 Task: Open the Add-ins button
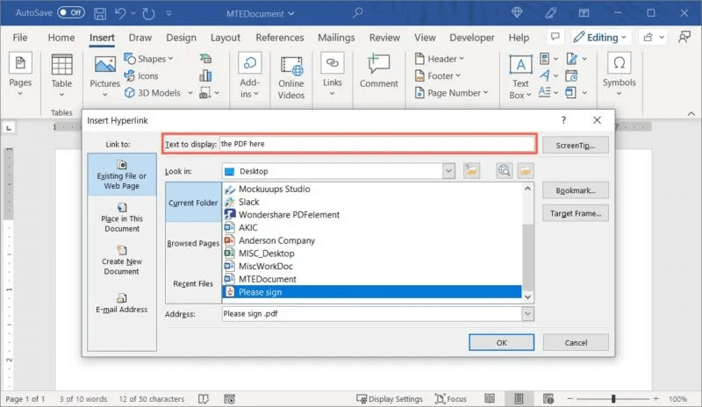[x=249, y=75]
